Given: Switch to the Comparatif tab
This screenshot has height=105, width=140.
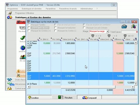Looking at the screenshot, I should coord(89,97).
